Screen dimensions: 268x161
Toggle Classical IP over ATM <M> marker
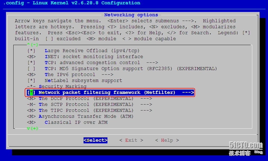click(31, 122)
